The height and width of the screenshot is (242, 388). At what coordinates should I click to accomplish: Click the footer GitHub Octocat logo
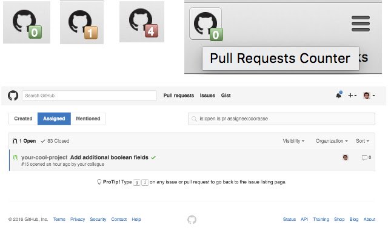[192, 220]
